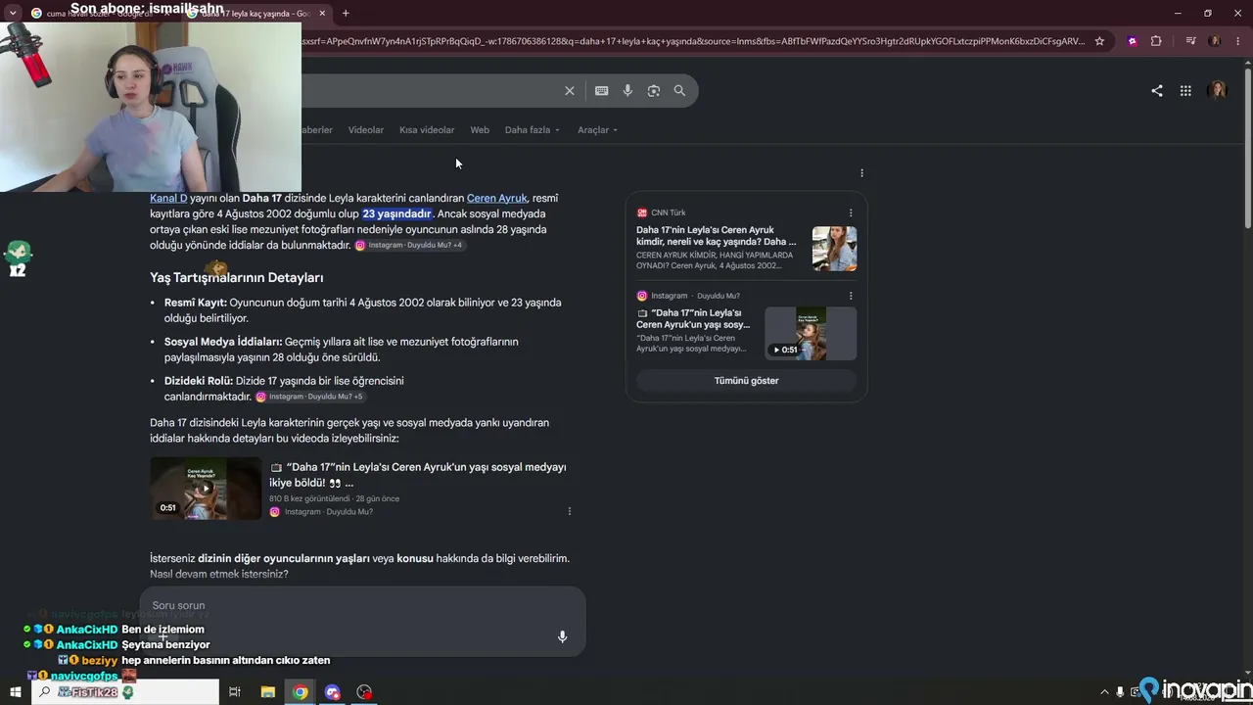Viewport: 1253px width, 705px height.
Task: Expand the Araçlar dropdown
Action: tap(597, 130)
